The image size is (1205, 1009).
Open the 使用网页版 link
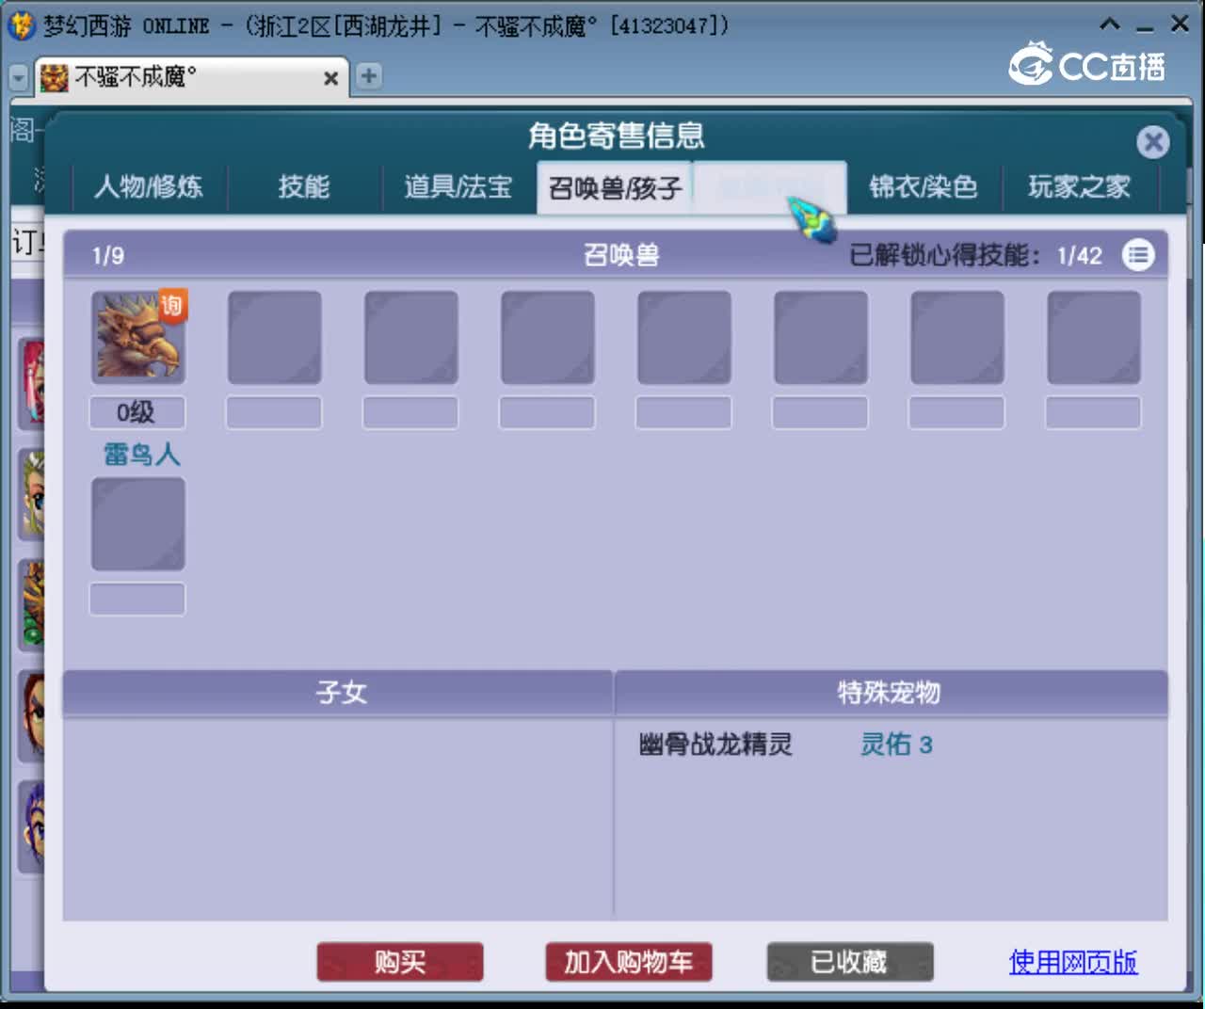pos(1073,962)
